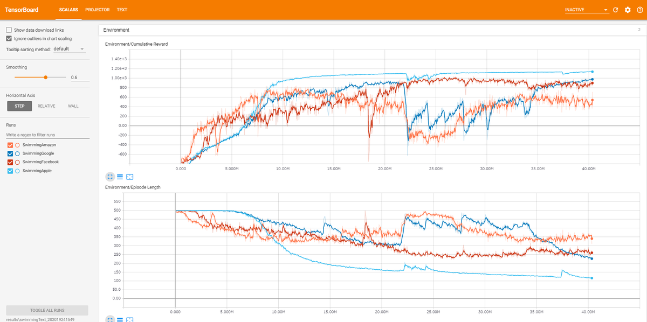Switch to the PROJECTOR tab
The width and height of the screenshot is (647, 322).
[x=98, y=10]
